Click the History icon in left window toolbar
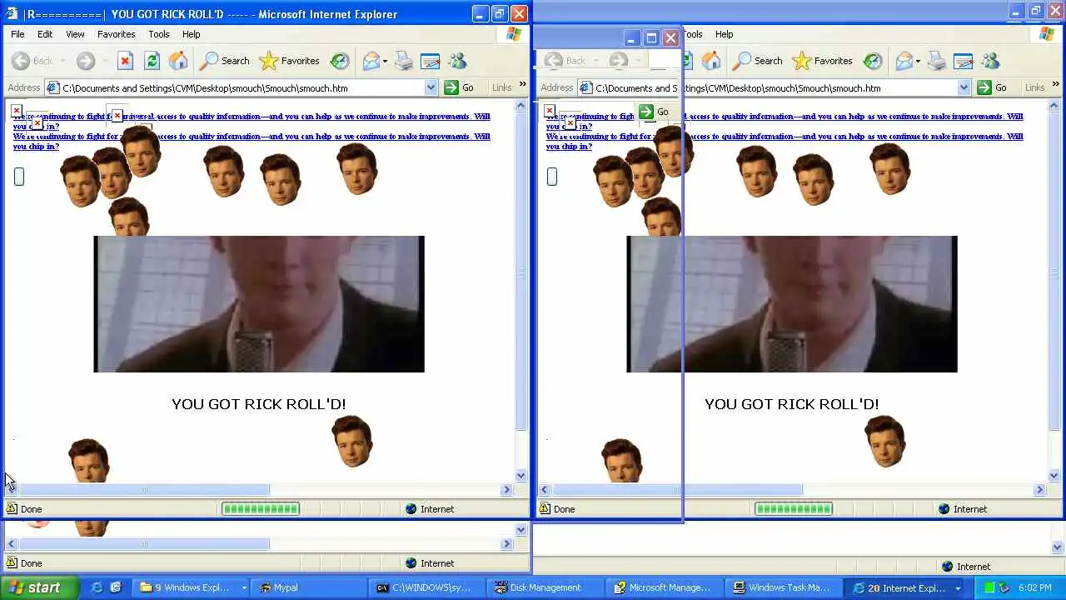1066x600 pixels. point(340,61)
